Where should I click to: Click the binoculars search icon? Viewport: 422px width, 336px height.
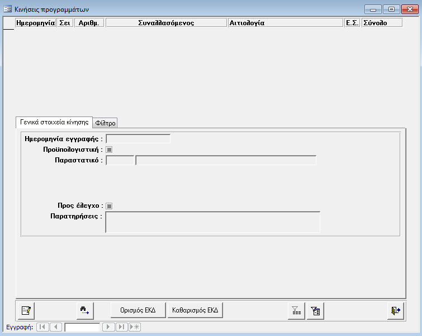[85, 310]
